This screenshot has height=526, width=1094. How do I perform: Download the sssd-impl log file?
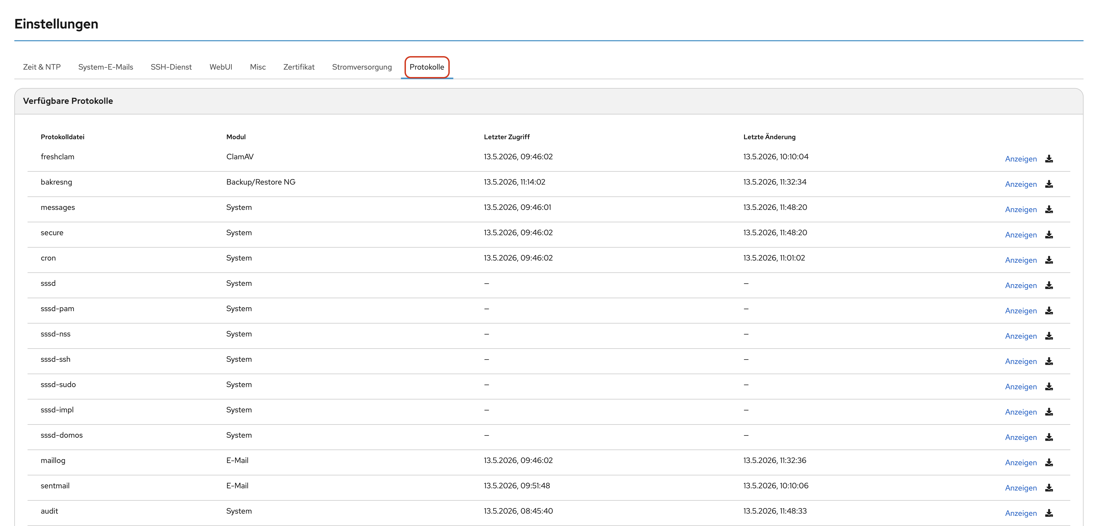click(1049, 412)
